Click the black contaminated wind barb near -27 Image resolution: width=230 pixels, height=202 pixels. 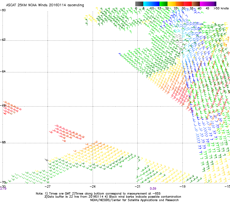[x=46, y=160]
